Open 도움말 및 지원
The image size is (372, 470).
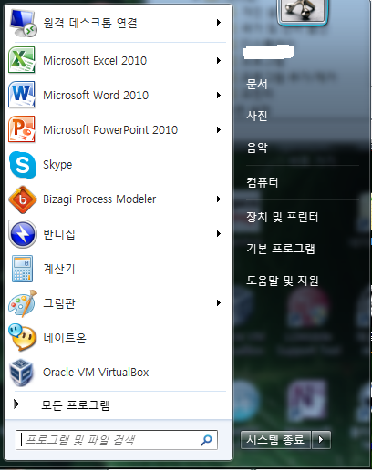[x=283, y=281]
